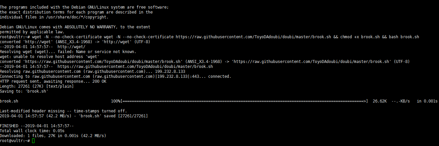The image size is (439, 146).
Task: Click the 26.62K downloaded size value
Action: tap(379, 101)
